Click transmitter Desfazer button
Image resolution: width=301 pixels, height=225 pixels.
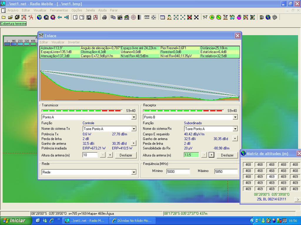[x=126, y=155]
